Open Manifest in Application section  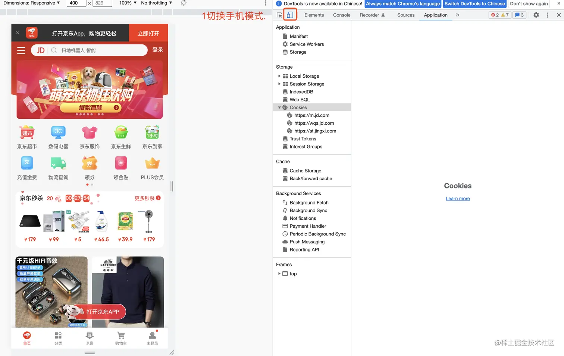[298, 36]
